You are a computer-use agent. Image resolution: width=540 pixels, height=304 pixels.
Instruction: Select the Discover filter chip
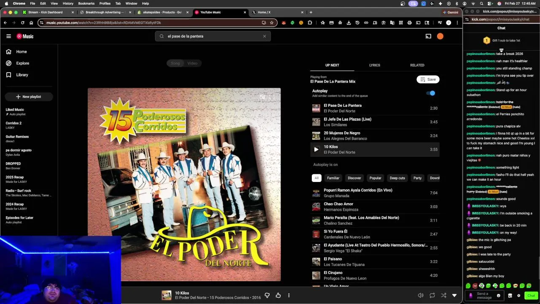click(x=354, y=178)
